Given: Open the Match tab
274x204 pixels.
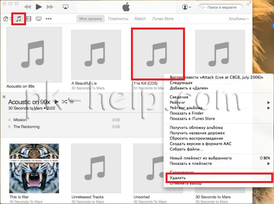Looking at the screenshot, I should [x=140, y=19].
